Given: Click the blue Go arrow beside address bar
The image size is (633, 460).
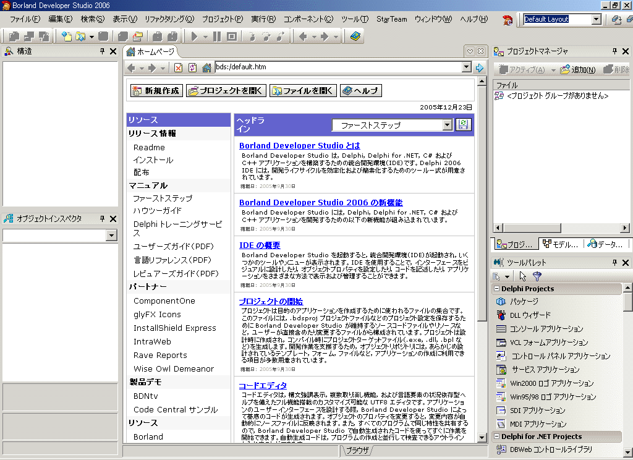Looking at the screenshot, I should click(480, 68).
